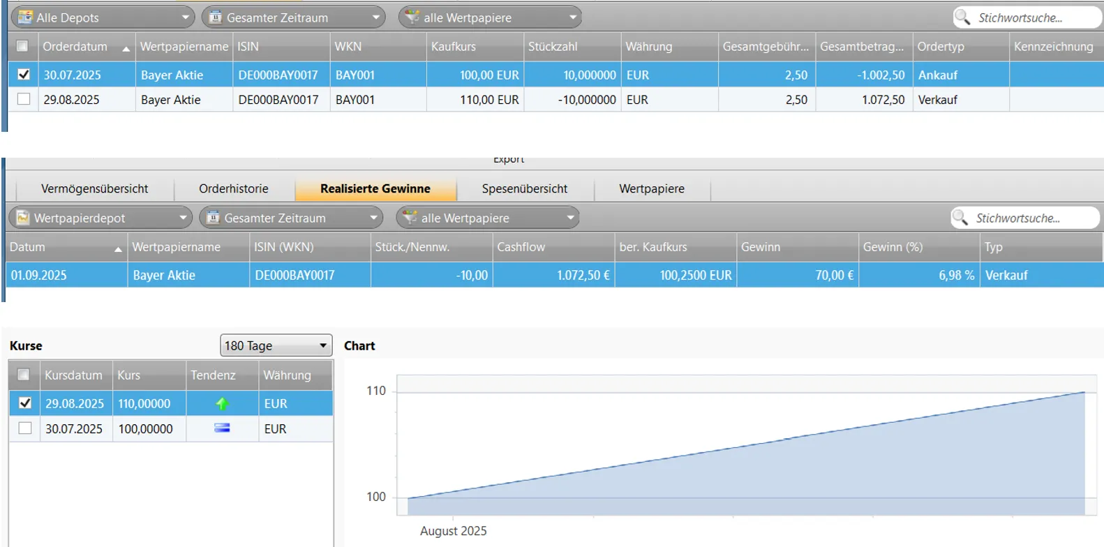Check the 29.08.2025 Verkauf order row checkbox
The image size is (1104, 547).
(x=24, y=99)
